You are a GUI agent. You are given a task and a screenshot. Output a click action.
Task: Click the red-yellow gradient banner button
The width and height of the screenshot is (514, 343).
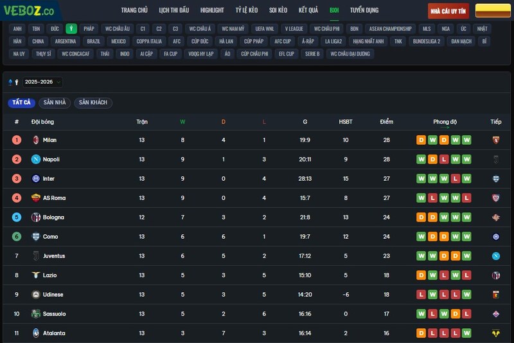(493, 11)
